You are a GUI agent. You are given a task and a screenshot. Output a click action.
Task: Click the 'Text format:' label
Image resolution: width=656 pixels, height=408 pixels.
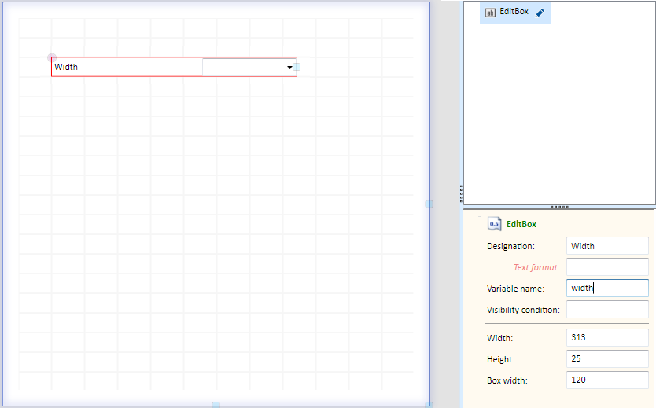tap(536, 267)
